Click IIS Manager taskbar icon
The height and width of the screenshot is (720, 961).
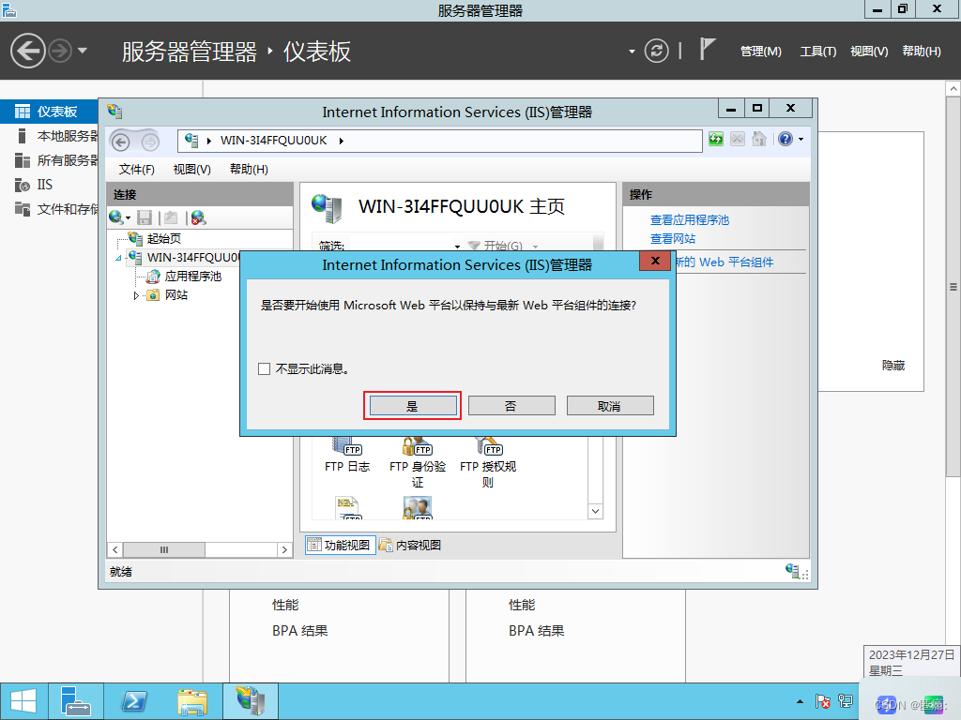coord(251,701)
